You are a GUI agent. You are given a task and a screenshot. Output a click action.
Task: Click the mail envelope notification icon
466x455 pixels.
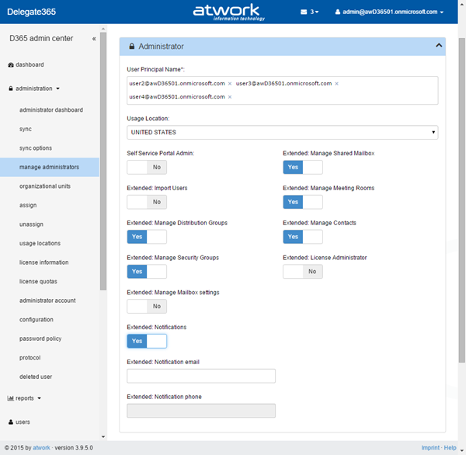304,12
